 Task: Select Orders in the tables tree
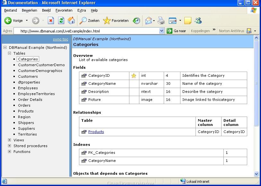coord(24,105)
